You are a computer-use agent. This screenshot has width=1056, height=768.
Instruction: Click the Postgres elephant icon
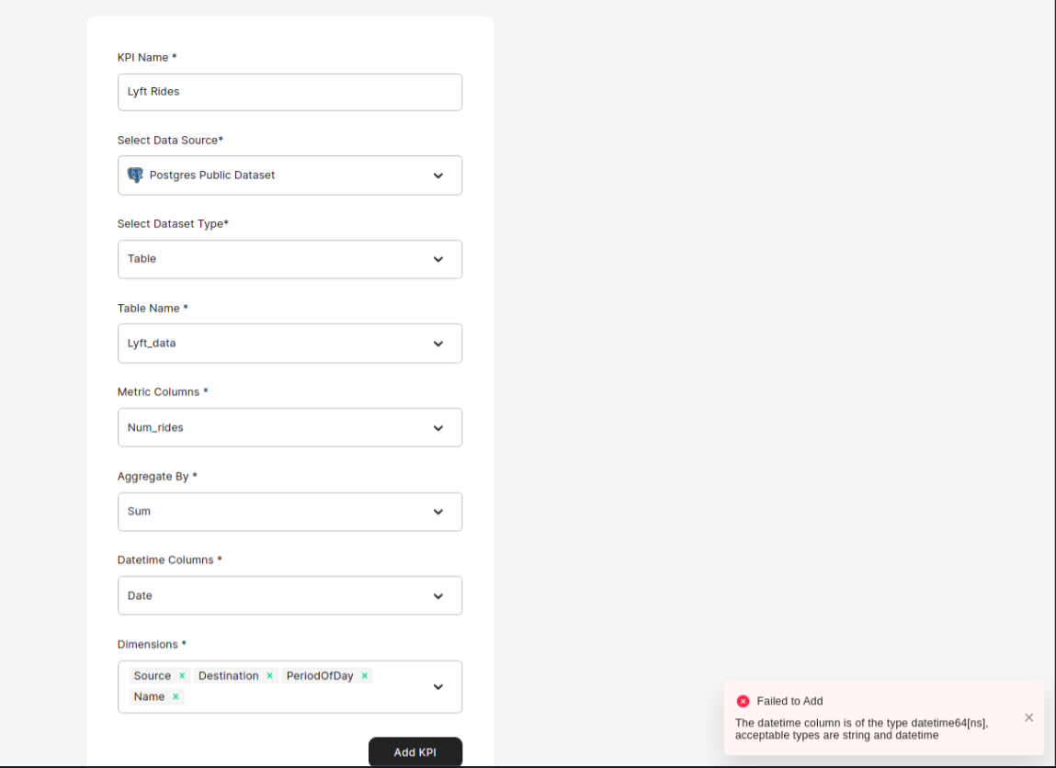135,175
